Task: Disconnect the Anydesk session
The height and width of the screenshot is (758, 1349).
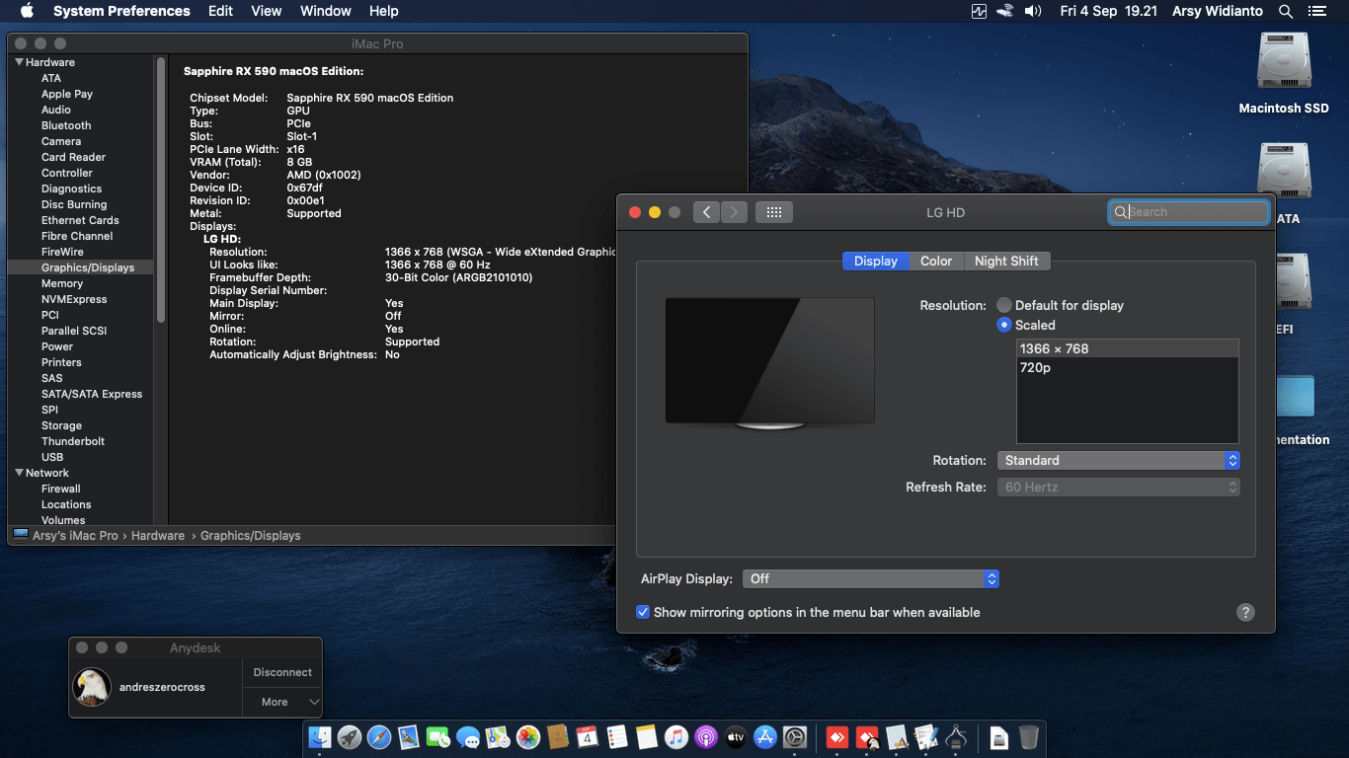Action: pos(281,672)
